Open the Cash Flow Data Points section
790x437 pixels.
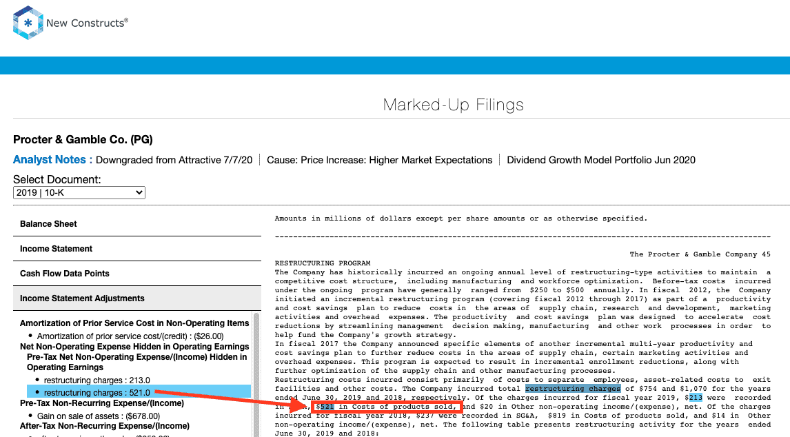click(x=137, y=273)
